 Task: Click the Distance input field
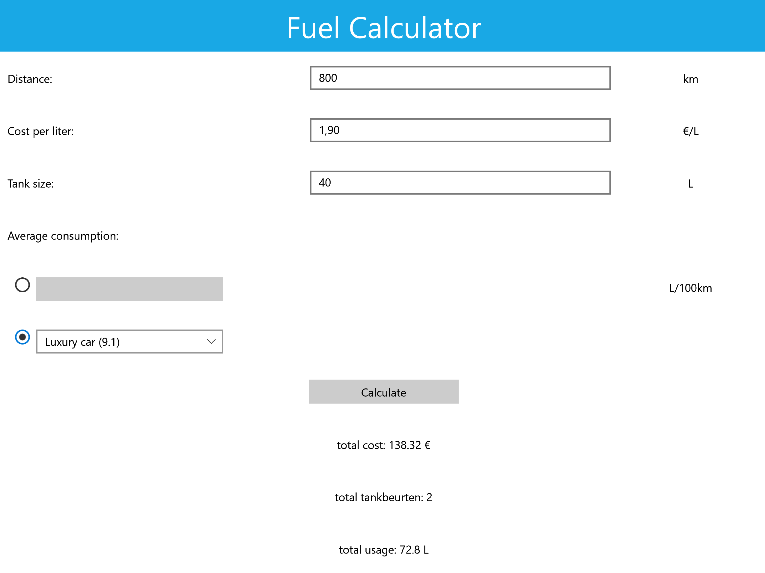[460, 78]
